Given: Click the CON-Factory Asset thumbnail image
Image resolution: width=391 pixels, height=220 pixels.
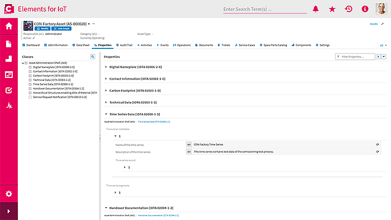Looking at the screenshot, I should 28,26.
